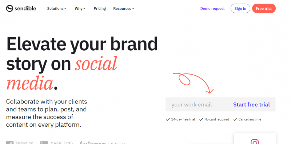Click Start free trial next to email
Image resolution: width=291 pixels, height=144 pixels.
tap(251, 105)
